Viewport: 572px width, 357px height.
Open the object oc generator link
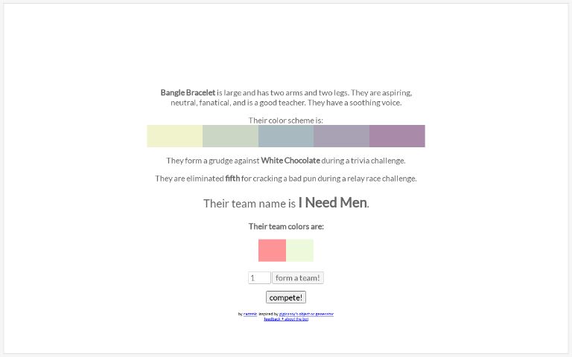(x=306, y=314)
